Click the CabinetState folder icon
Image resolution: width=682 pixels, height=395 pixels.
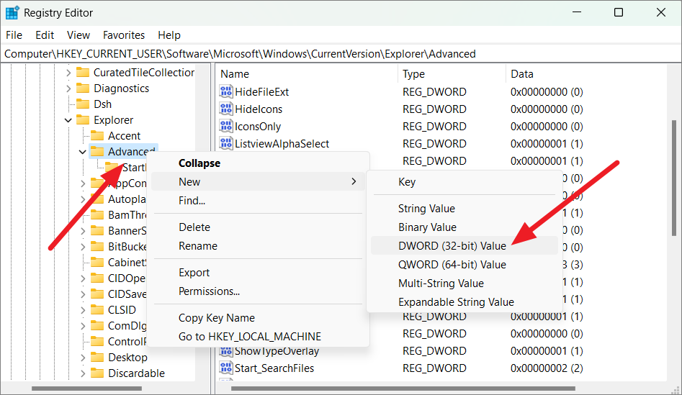click(x=97, y=263)
